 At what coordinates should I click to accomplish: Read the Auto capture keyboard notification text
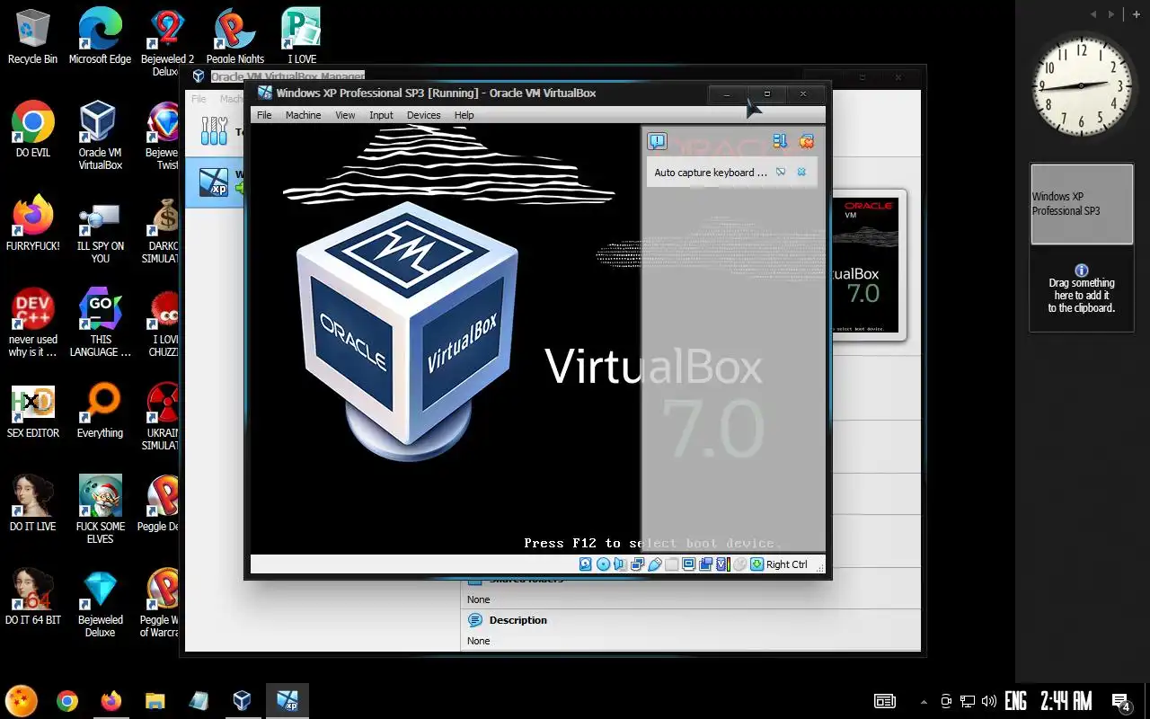[711, 173]
